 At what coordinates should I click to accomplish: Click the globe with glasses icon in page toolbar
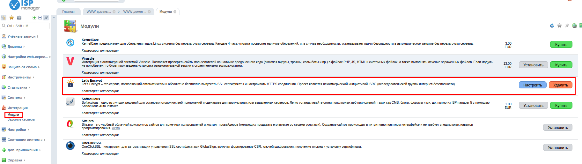click(574, 26)
